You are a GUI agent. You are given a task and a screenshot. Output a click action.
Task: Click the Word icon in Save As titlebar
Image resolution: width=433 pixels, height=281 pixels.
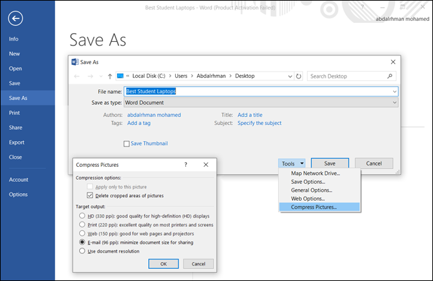pyautogui.click(x=75, y=62)
